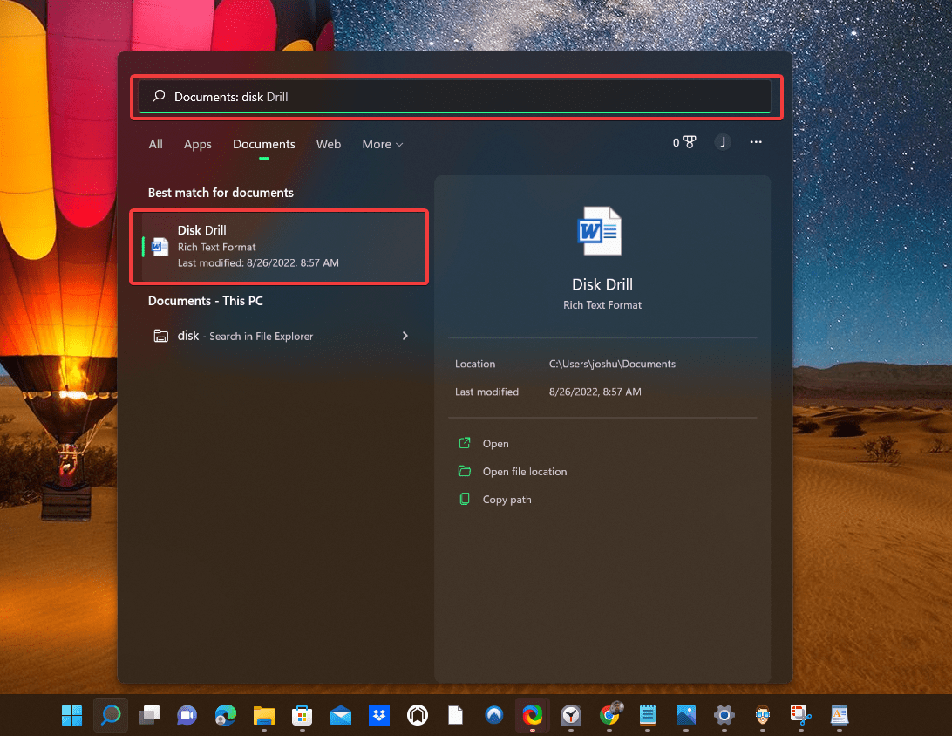The image size is (952, 736).
Task: Click the white hexagon app icon in taskbar
Action: click(418, 715)
